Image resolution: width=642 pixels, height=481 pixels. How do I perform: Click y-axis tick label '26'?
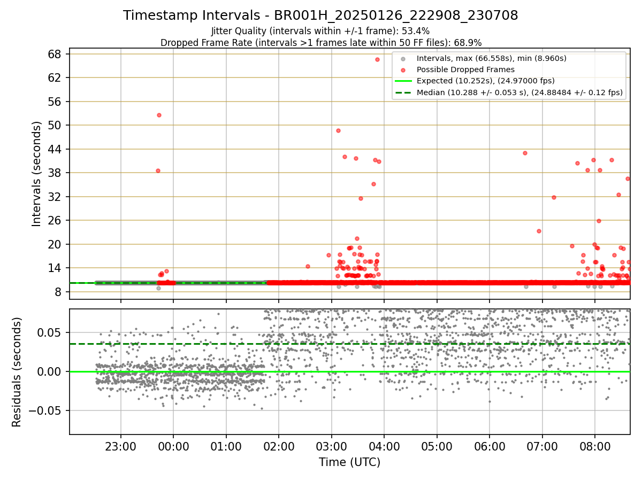[x=55, y=220]
